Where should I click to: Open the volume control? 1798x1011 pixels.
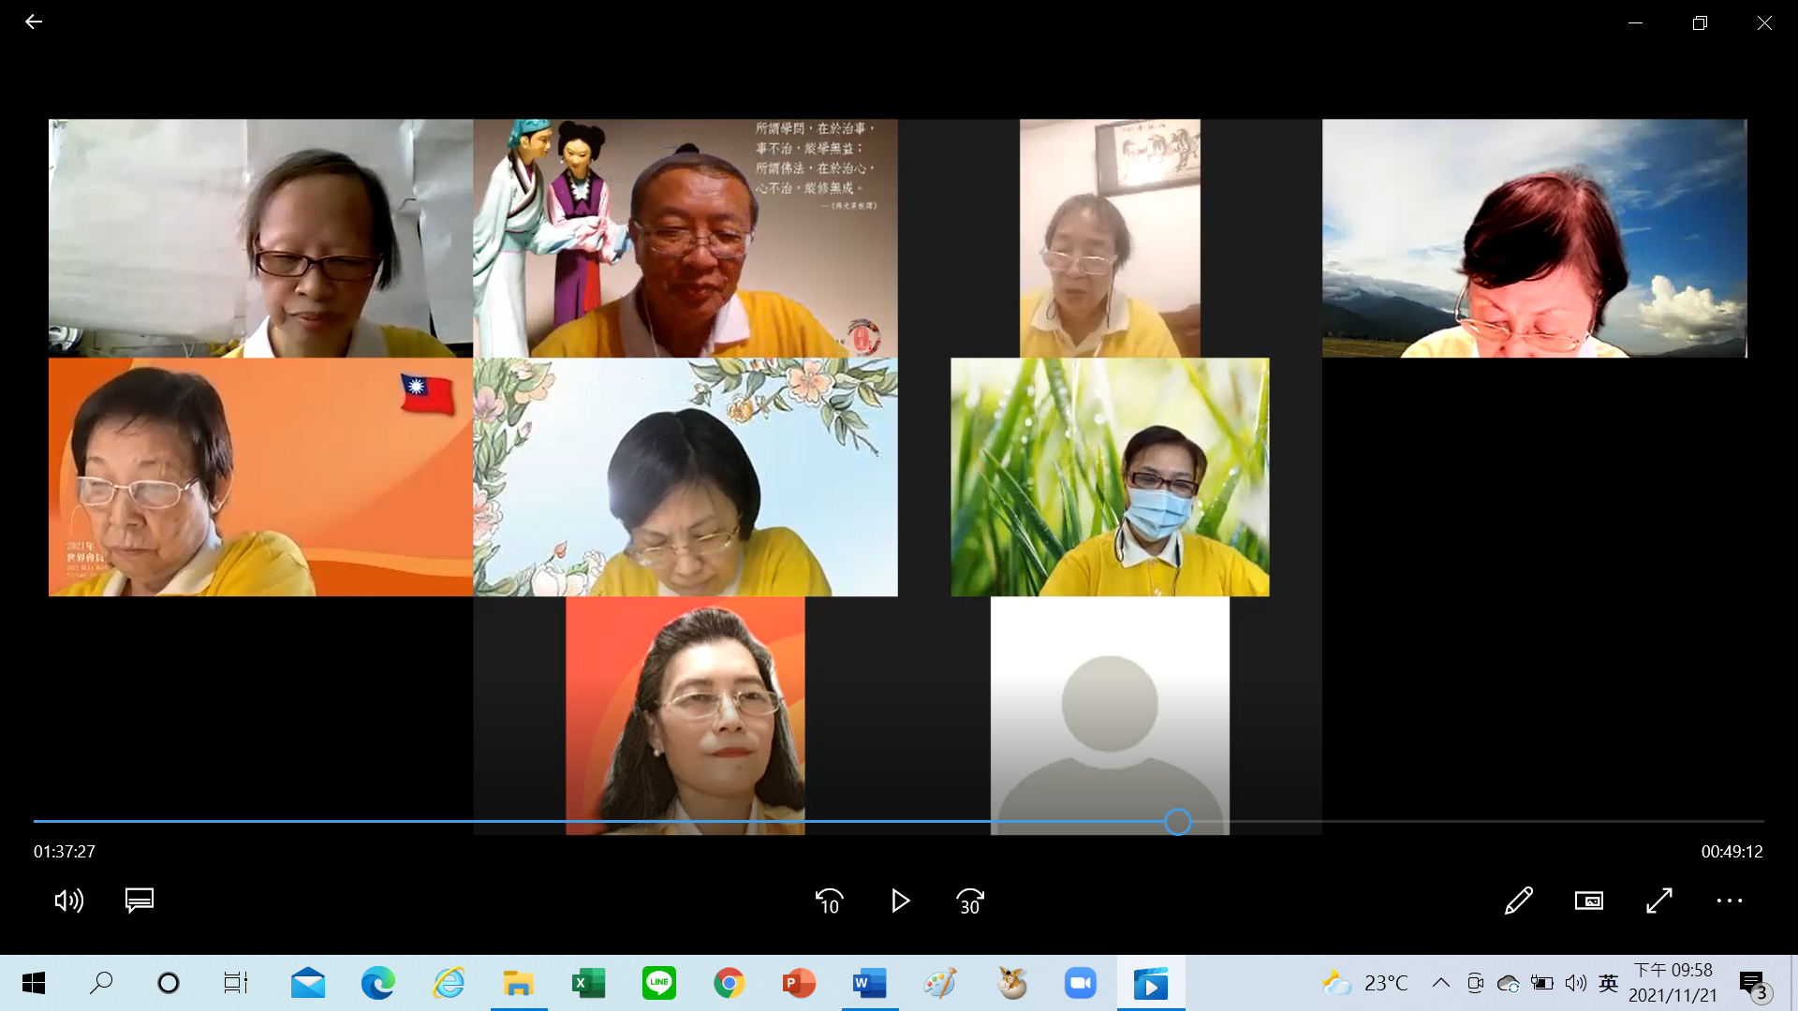[69, 901]
